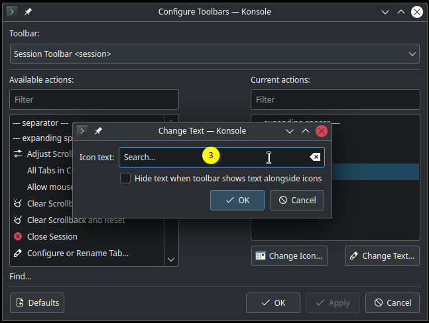The width and height of the screenshot is (429, 323).
Task: Select Adjust Scrollback action icon
Action: [x=18, y=154]
